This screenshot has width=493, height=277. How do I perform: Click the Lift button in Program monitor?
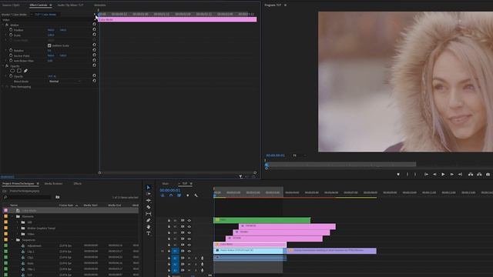(471, 175)
